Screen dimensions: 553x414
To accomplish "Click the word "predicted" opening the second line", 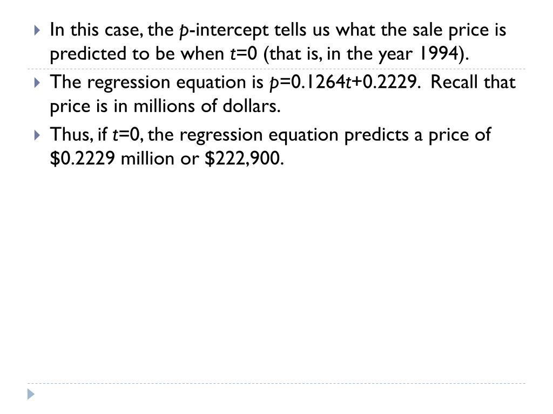I will point(88,54).
